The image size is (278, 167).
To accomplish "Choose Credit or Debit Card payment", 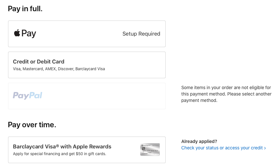I will (x=87, y=65).
